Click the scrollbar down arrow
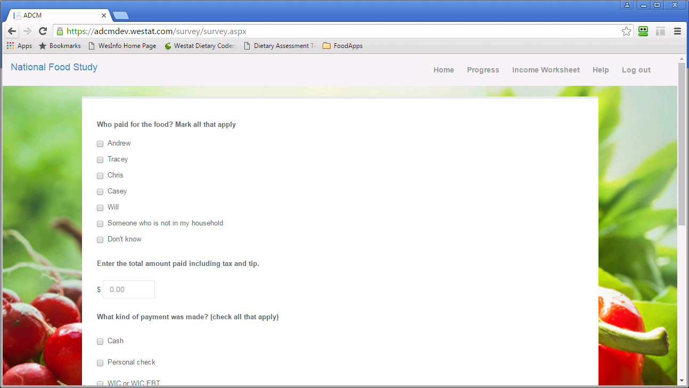The height and width of the screenshot is (388, 689). (682, 381)
